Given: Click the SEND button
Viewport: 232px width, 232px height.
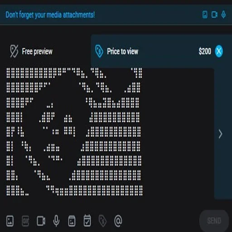Looking at the screenshot, I should point(214,221).
